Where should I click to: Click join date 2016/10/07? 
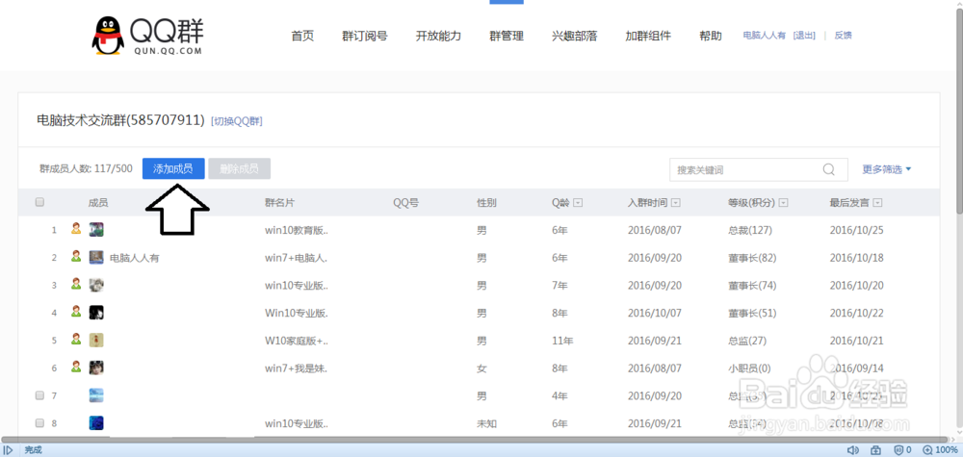(655, 314)
